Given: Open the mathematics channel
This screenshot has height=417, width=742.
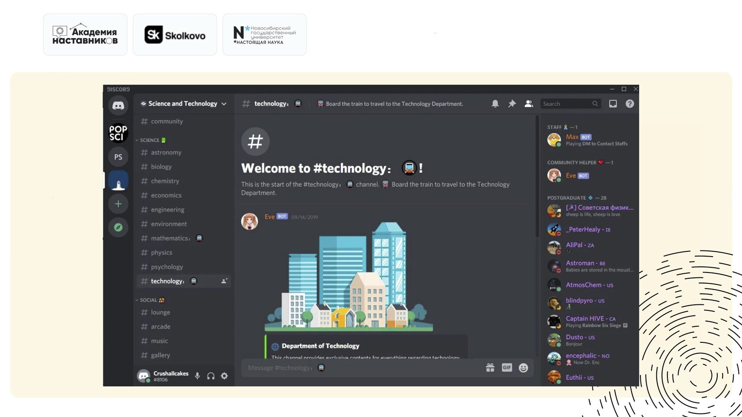Looking at the screenshot, I should click(x=183, y=238).
